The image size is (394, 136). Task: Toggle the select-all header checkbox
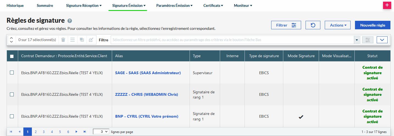coord(12,56)
